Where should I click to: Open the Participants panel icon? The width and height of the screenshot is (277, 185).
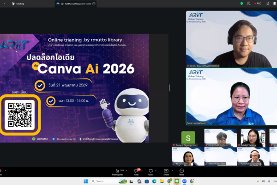117,171
